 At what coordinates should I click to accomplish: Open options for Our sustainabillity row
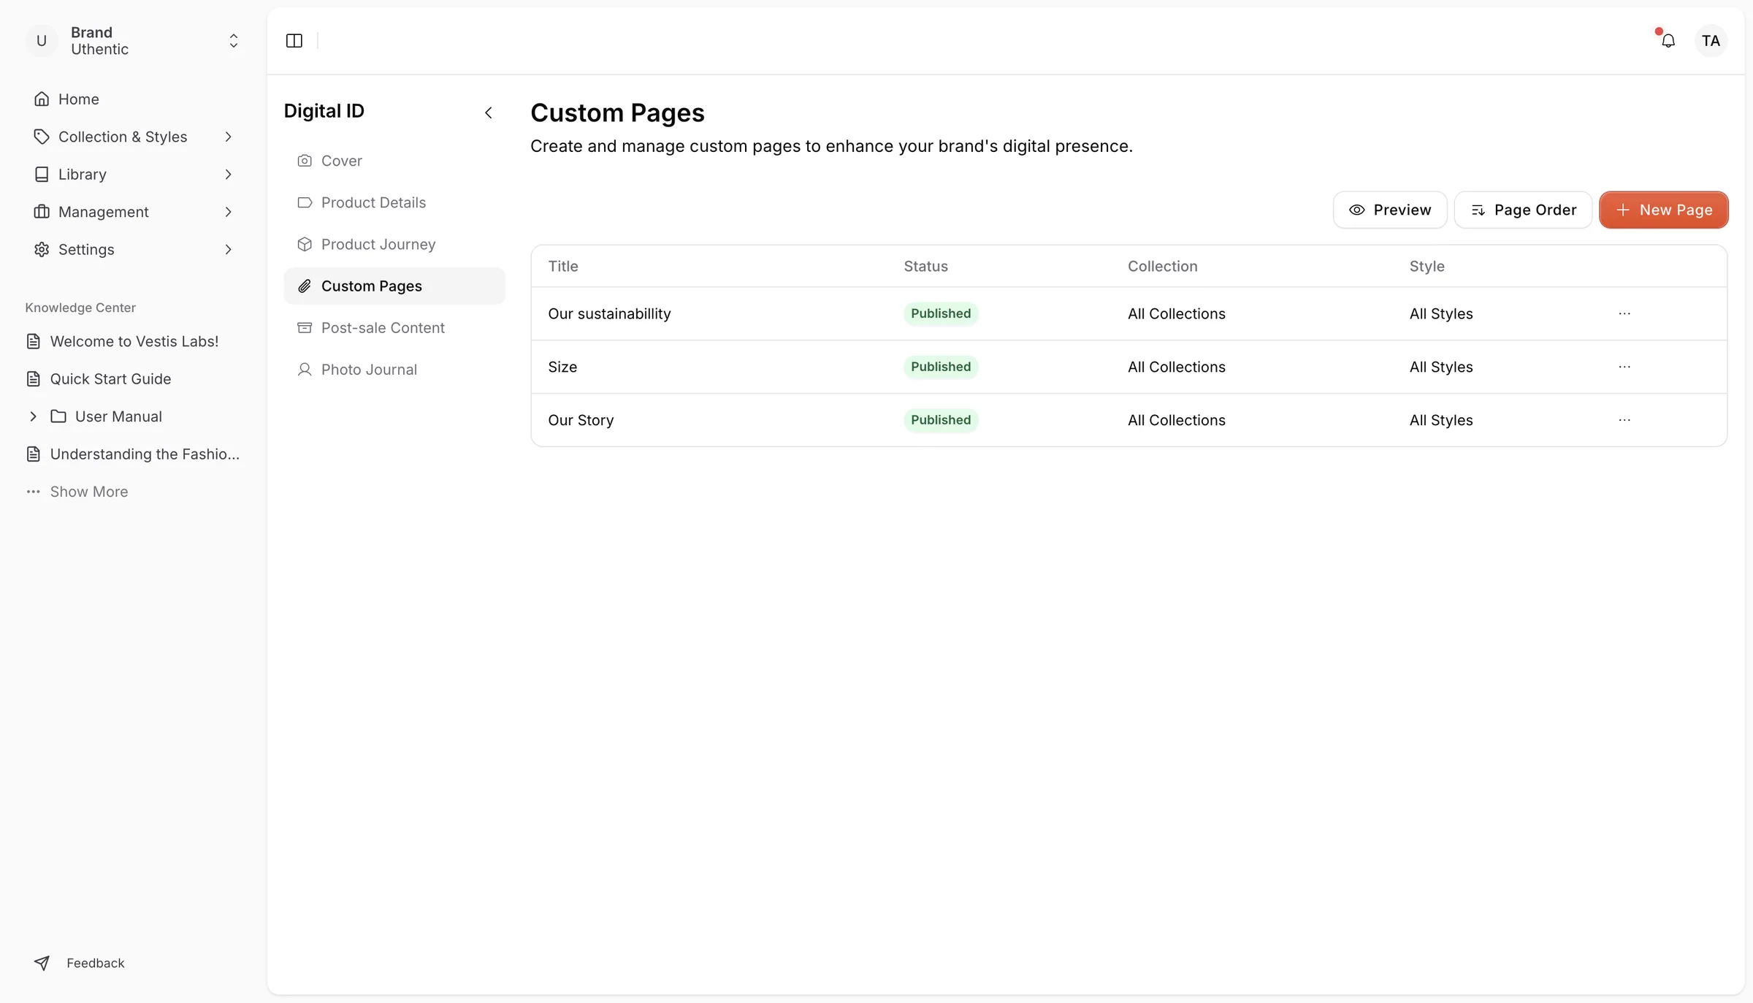point(1624,313)
